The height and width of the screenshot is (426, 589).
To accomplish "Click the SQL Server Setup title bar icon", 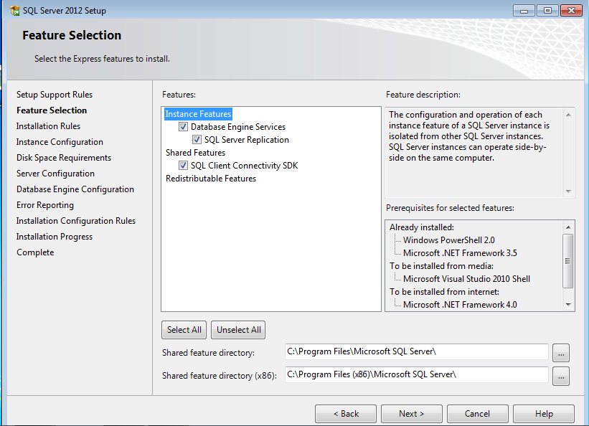I will pyautogui.click(x=14, y=11).
